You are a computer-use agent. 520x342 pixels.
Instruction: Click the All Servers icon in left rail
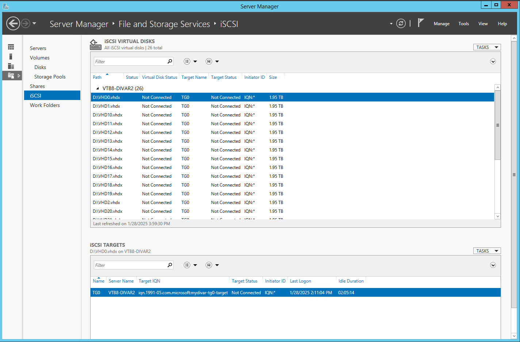[11, 66]
